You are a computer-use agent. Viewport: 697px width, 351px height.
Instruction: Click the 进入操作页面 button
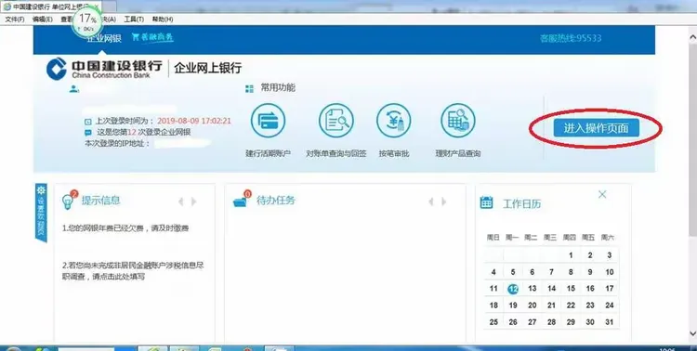point(596,128)
